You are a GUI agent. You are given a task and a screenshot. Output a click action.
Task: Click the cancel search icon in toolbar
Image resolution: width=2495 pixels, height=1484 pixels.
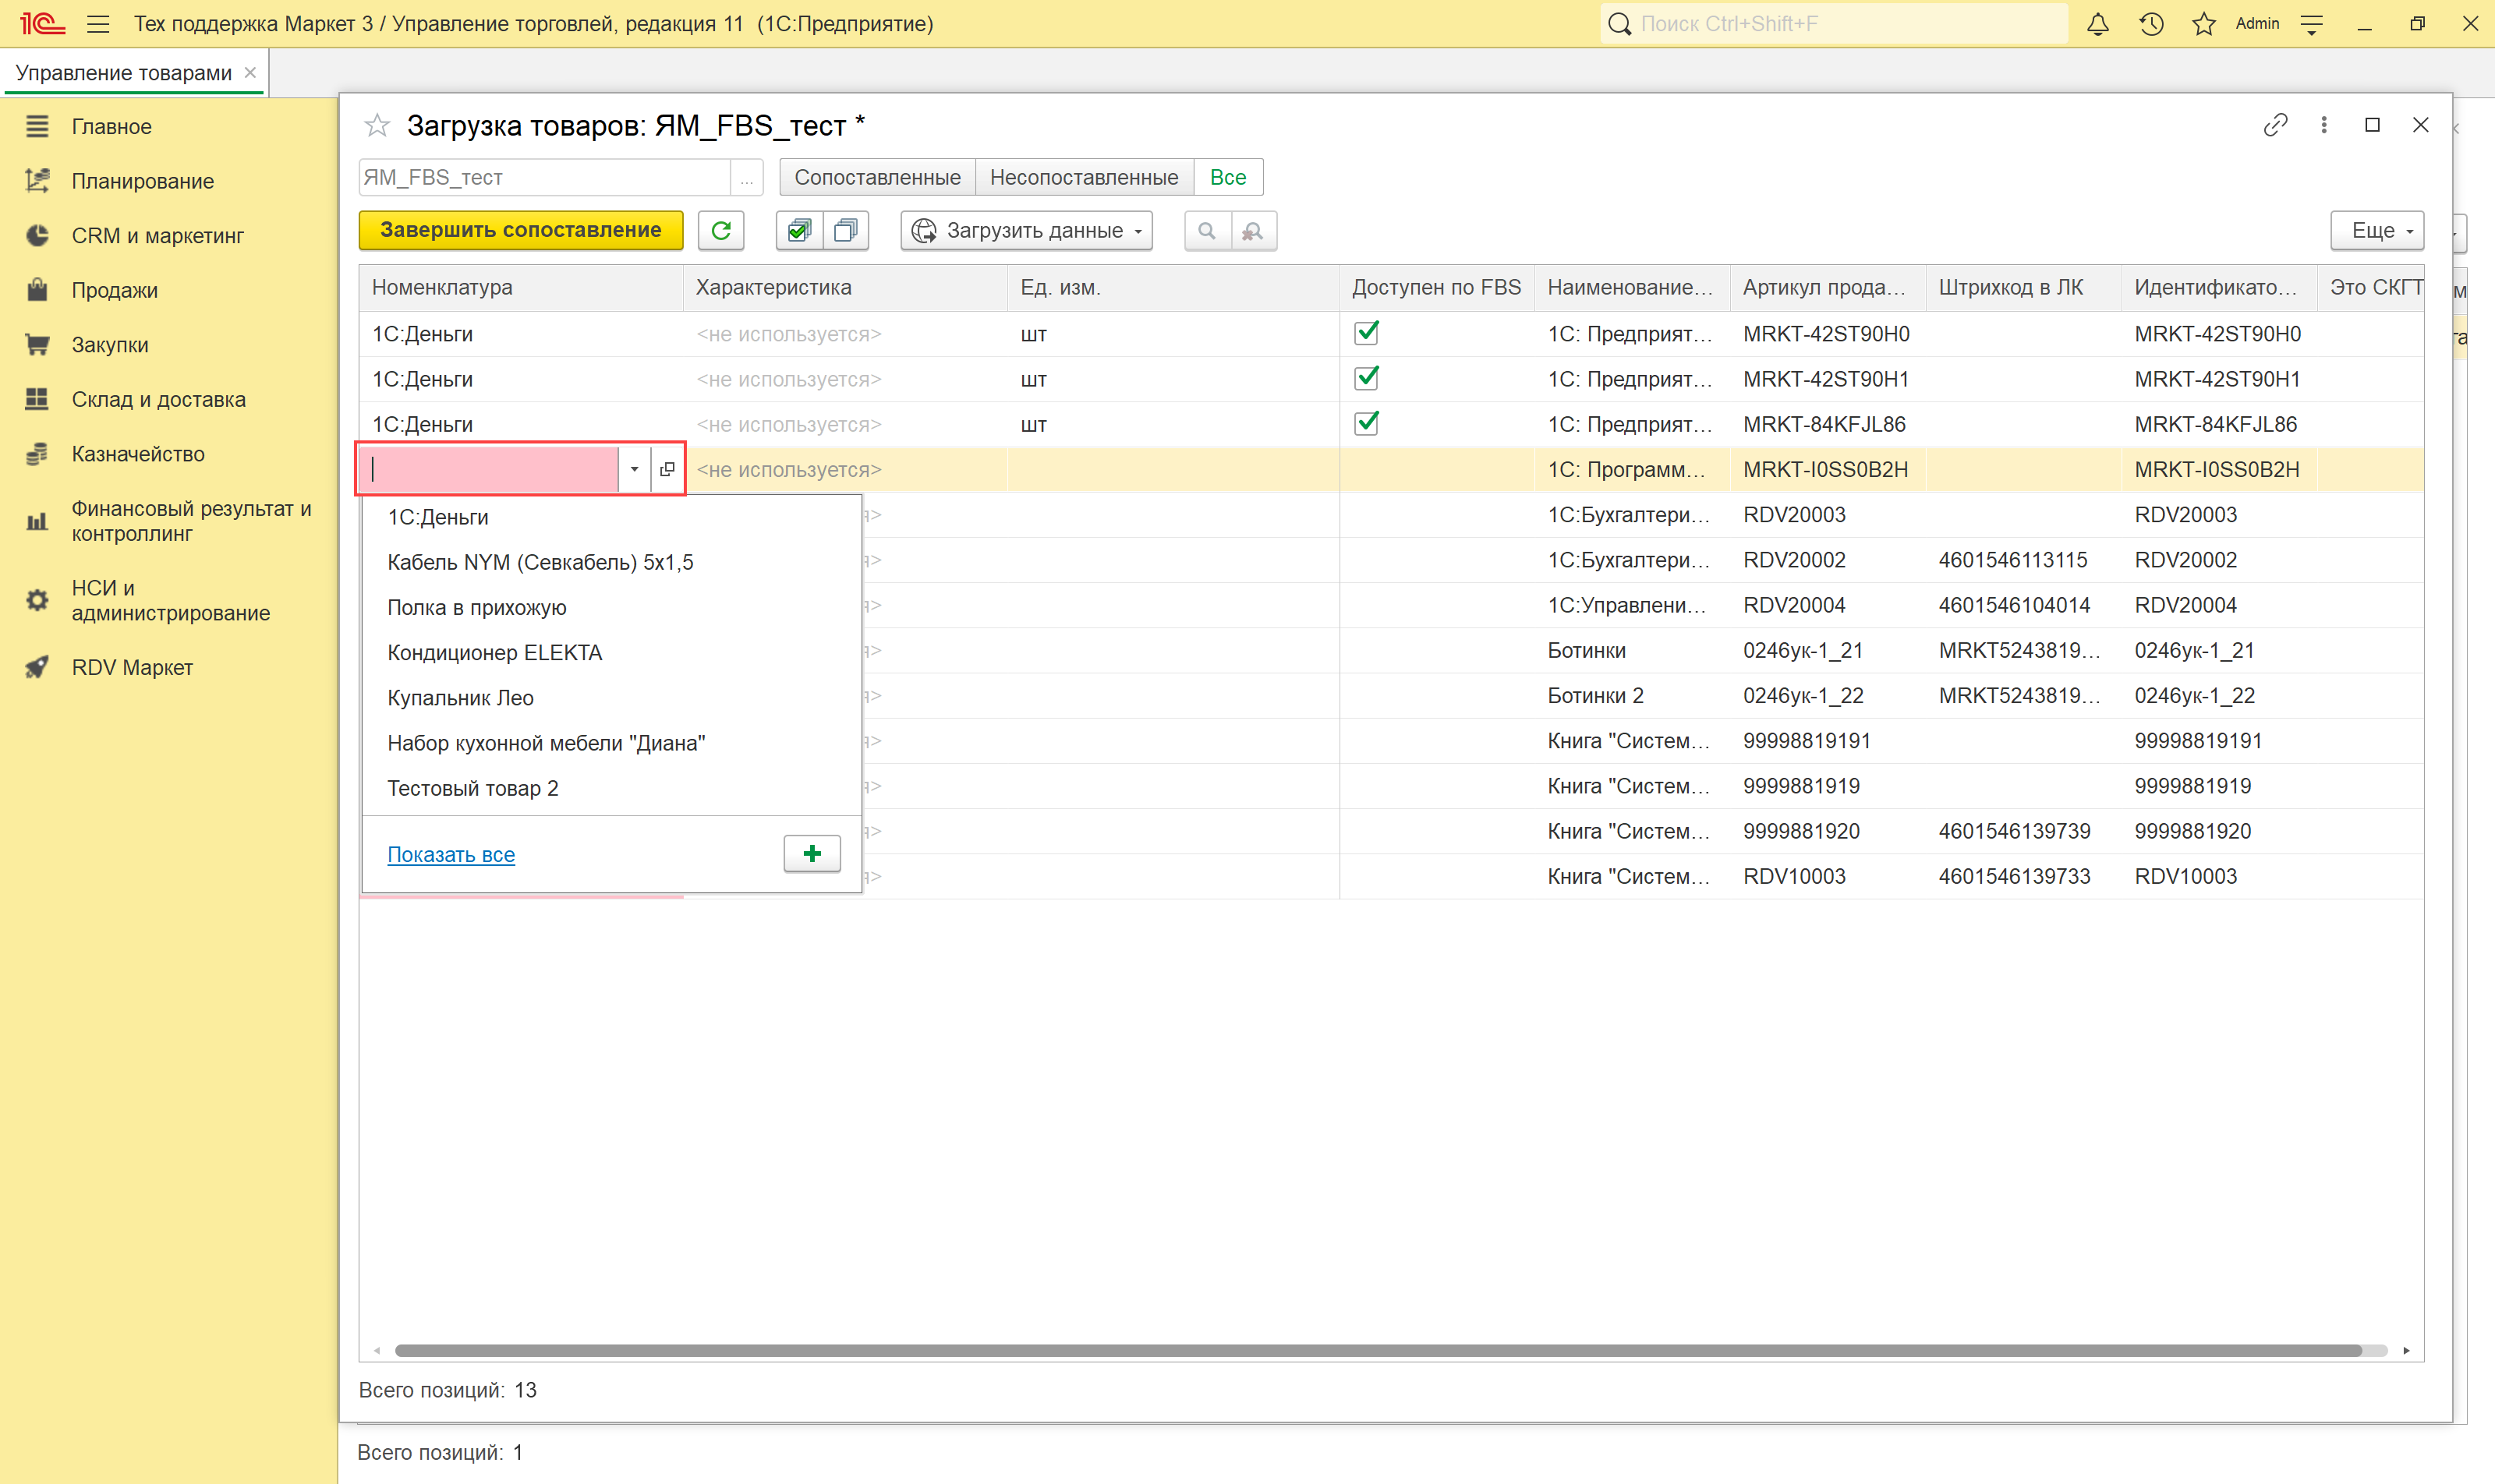(1252, 231)
